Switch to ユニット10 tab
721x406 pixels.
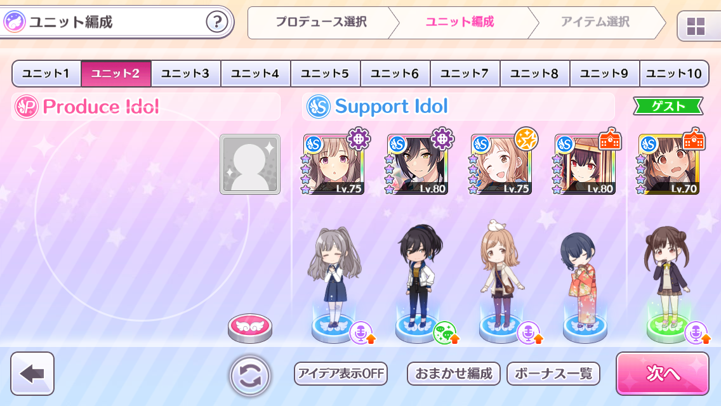tap(673, 73)
